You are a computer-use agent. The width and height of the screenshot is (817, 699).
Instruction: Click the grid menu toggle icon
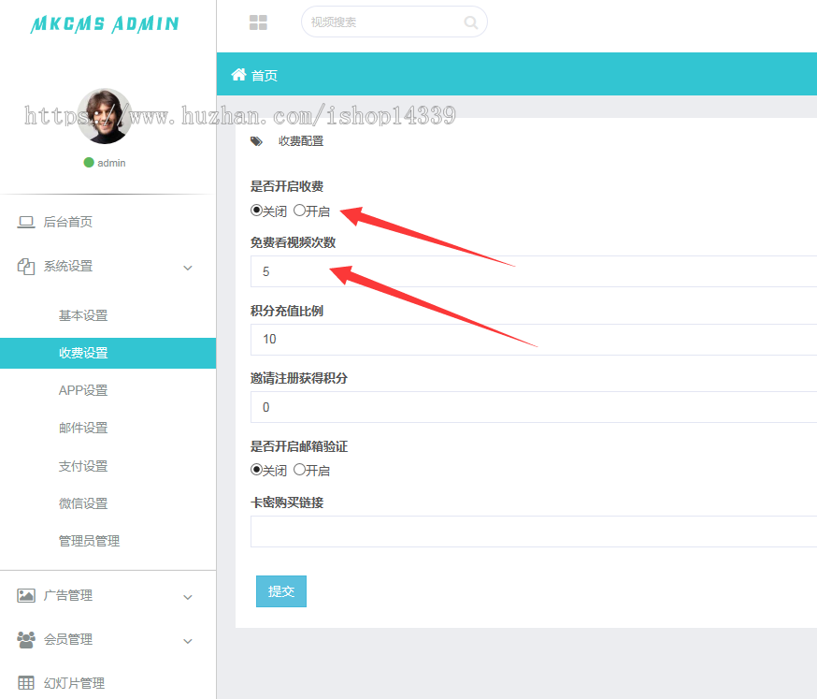[258, 22]
